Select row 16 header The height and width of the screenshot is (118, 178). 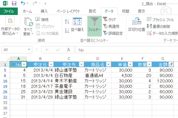point(5,81)
